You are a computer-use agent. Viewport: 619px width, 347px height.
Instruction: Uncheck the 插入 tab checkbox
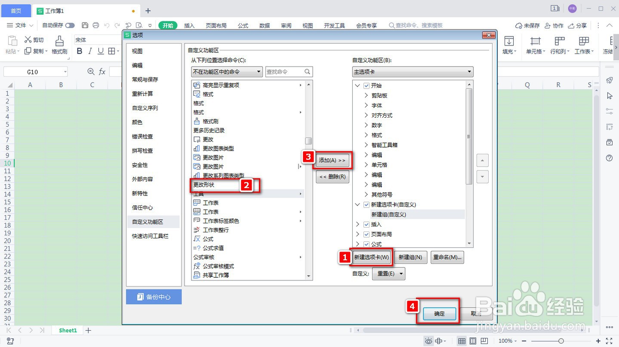(366, 224)
